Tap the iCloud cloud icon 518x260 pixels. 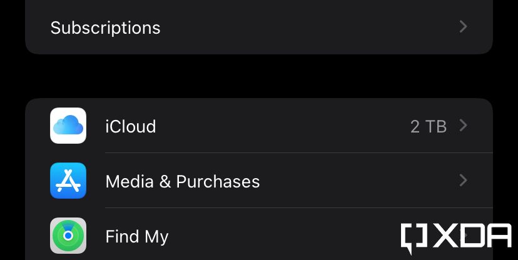point(68,126)
